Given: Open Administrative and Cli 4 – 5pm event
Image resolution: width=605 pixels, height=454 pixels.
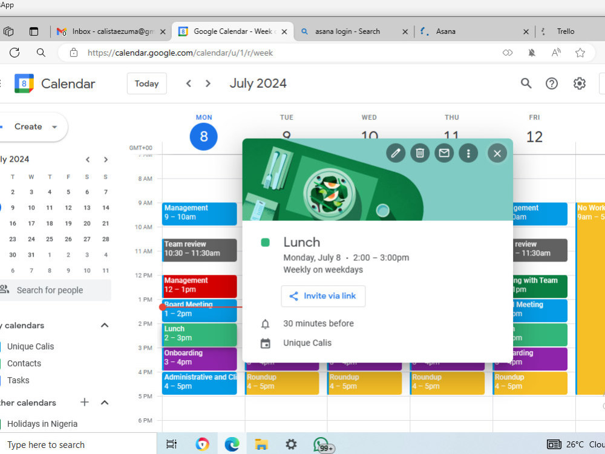Looking at the screenshot, I should (x=200, y=383).
